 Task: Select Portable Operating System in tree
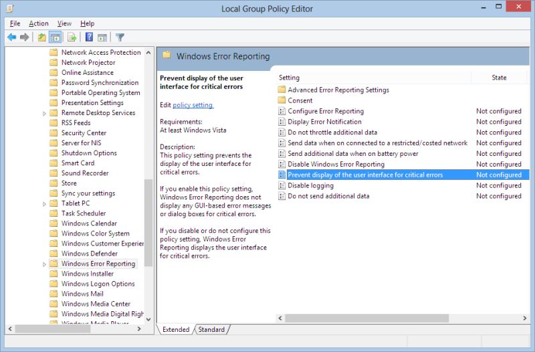click(x=101, y=92)
